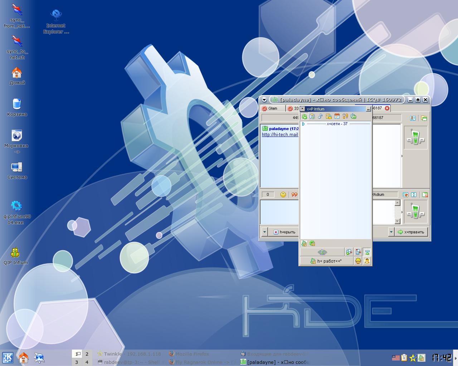Click the music note icon in contact list toolbar
Screen dimensions: 458x366
coord(320,117)
